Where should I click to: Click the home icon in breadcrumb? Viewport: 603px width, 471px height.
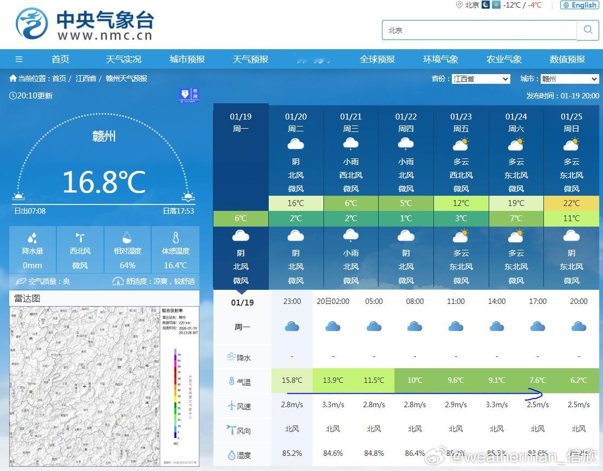point(12,78)
